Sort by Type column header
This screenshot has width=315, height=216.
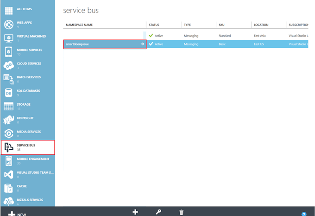(x=187, y=25)
